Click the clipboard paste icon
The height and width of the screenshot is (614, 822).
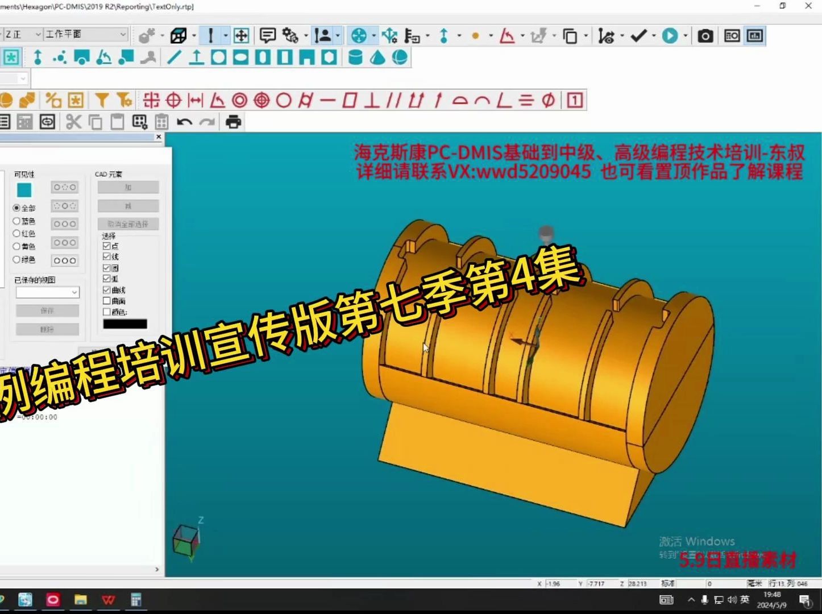point(117,122)
